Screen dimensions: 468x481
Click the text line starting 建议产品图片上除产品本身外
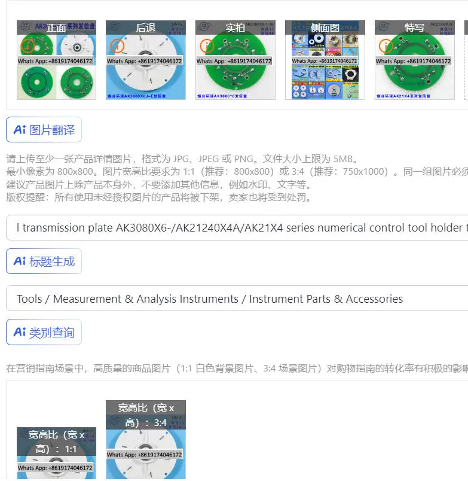click(x=159, y=184)
